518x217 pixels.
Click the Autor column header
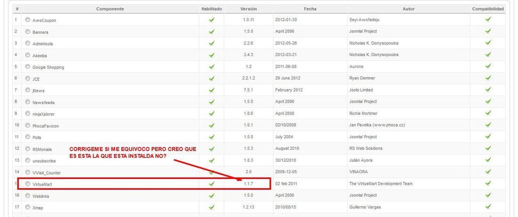[x=409, y=9]
